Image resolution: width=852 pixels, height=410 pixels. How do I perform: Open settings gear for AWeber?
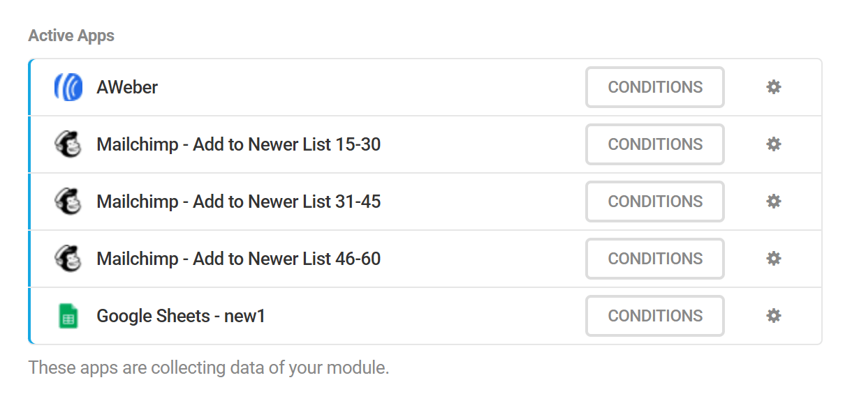773,86
